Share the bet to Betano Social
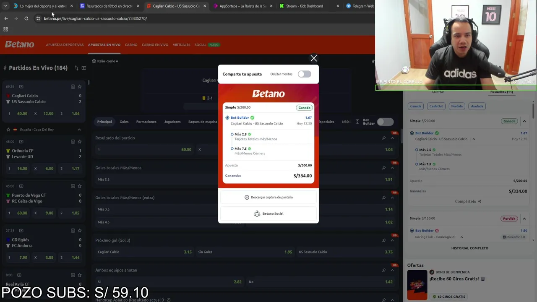The image size is (537, 302). click(x=268, y=213)
